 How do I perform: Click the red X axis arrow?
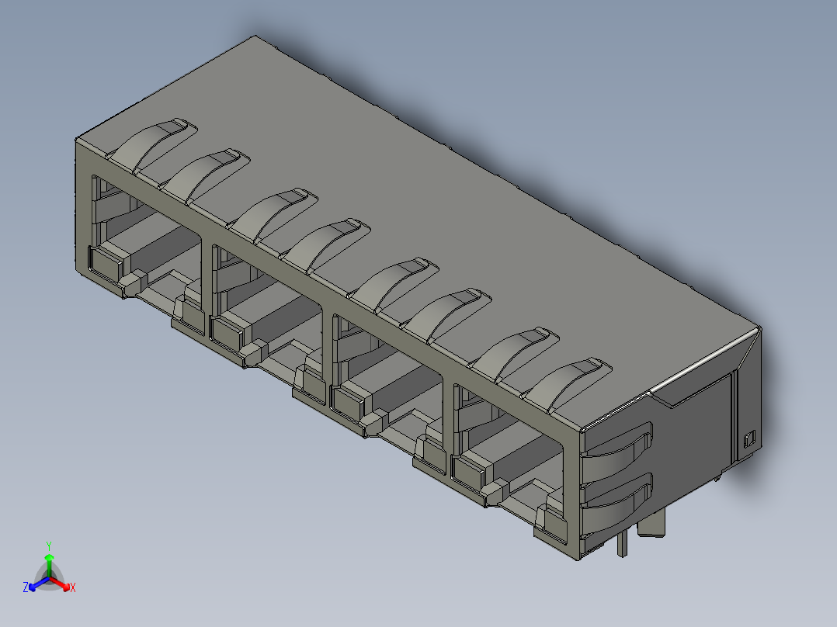pyautogui.click(x=60, y=584)
